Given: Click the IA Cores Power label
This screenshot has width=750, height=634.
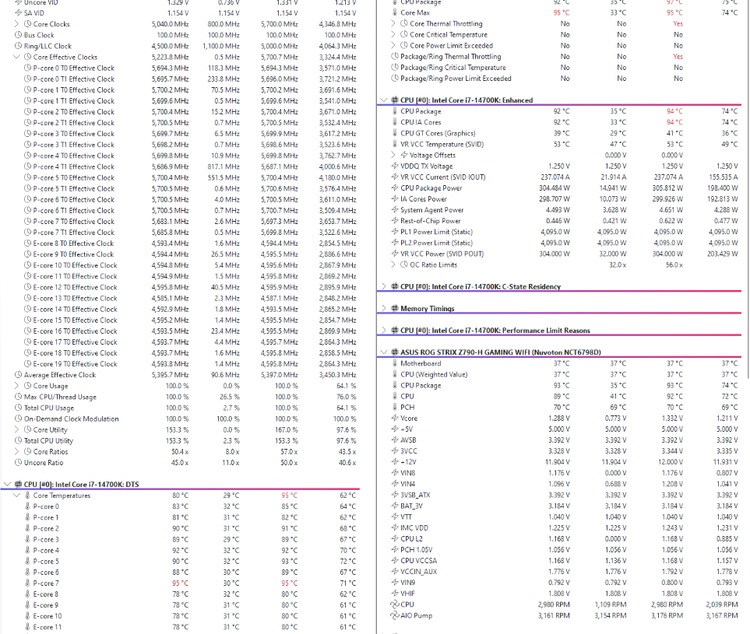Looking at the screenshot, I should pyautogui.click(x=424, y=199).
